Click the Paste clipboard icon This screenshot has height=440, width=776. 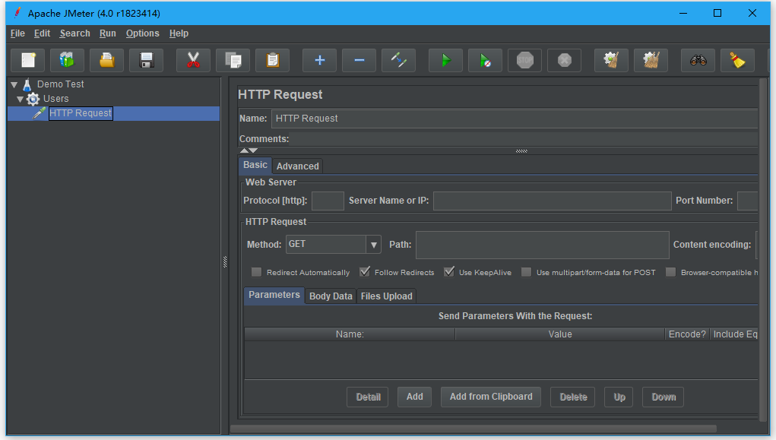(272, 61)
